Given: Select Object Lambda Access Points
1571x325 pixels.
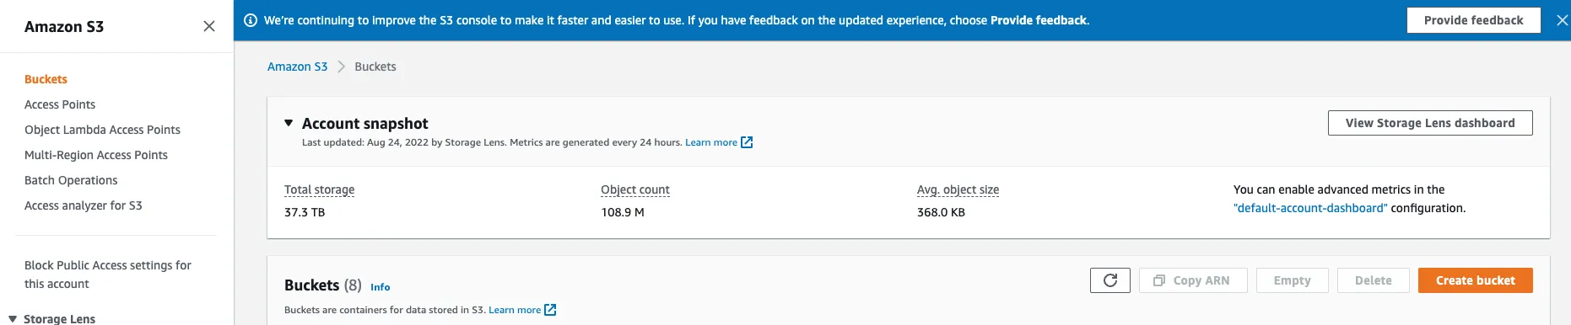Looking at the screenshot, I should (x=102, y=130).
